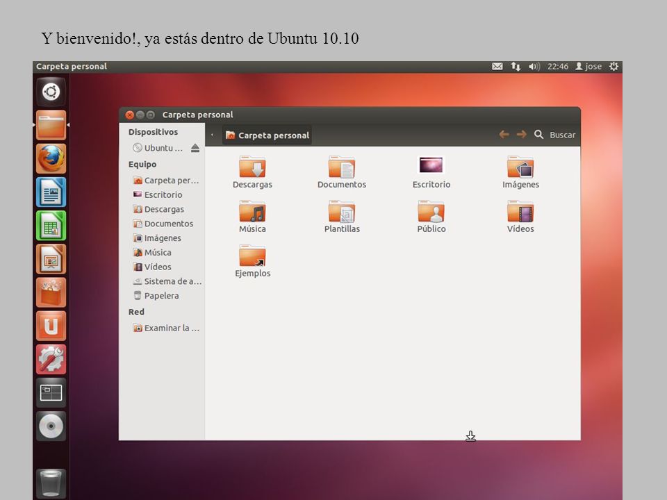Open the Workspace Switcher

pos(51,393)
